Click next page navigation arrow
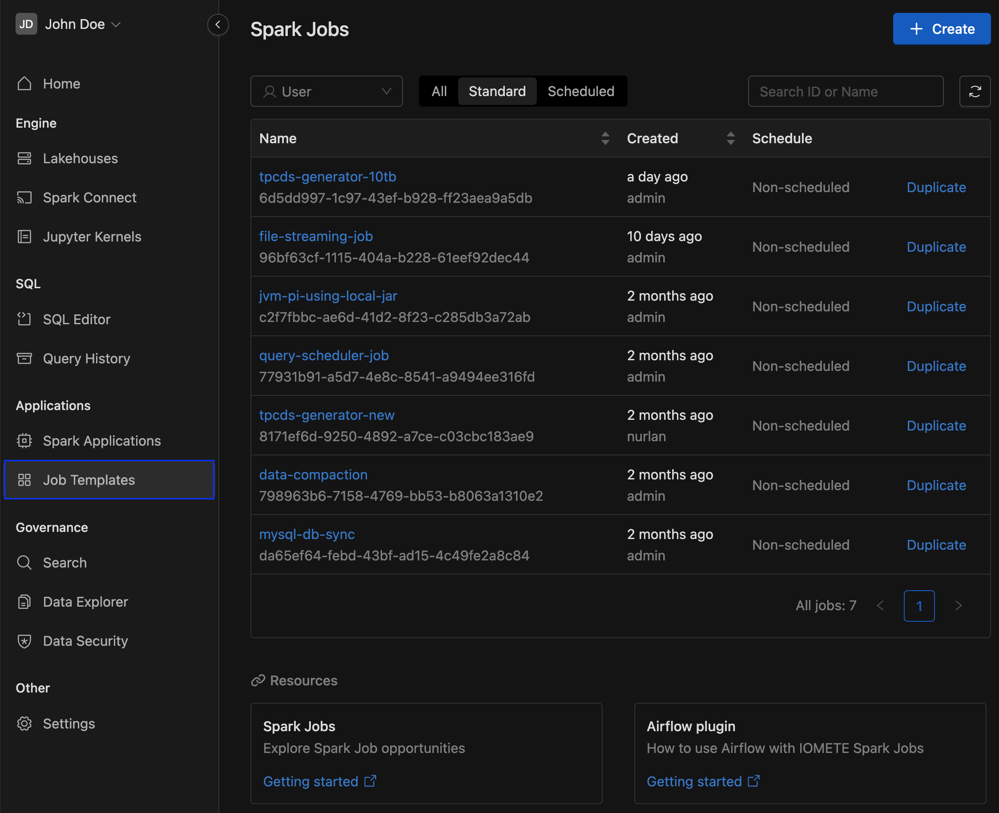 click(959, 606)
